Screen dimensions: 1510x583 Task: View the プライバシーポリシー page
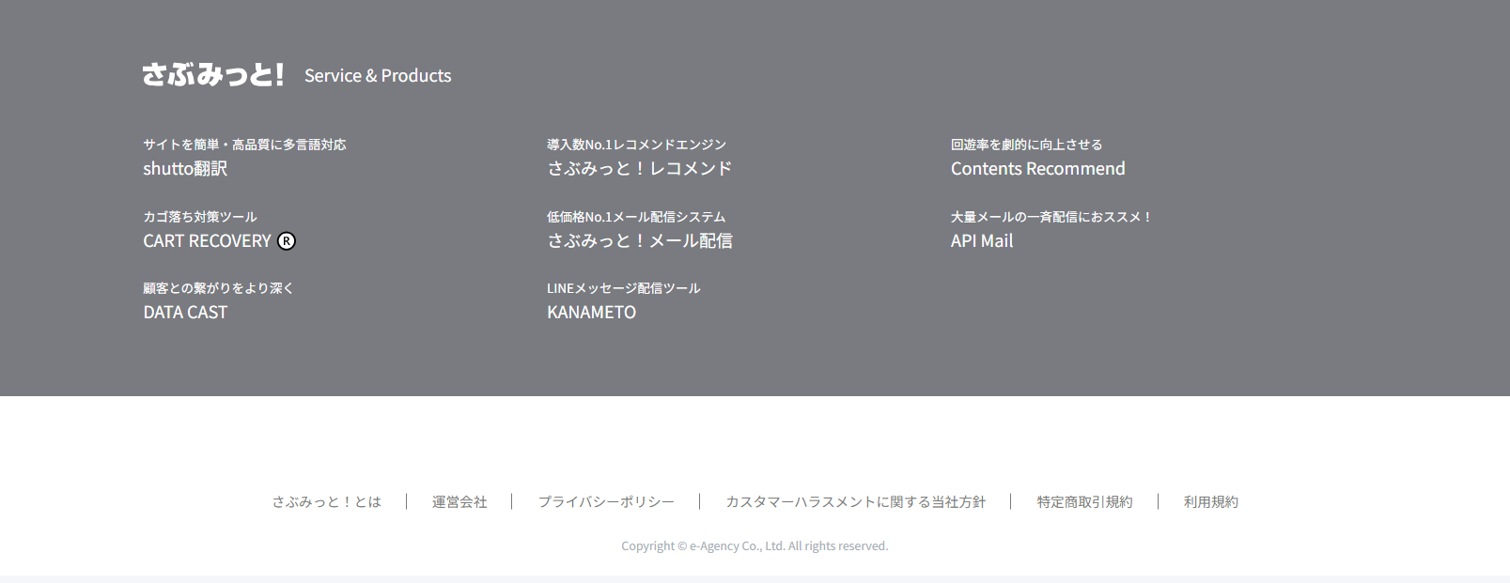click(606, 502)
